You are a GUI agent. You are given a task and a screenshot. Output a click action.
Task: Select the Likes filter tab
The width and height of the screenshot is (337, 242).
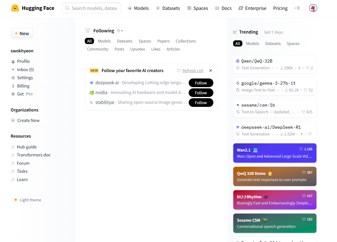pos(156,49)
